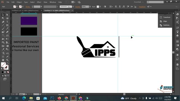Select the Rectangle tool
Image resolution: width=180 pixels, height=101 pixels.
pos(7,25)
